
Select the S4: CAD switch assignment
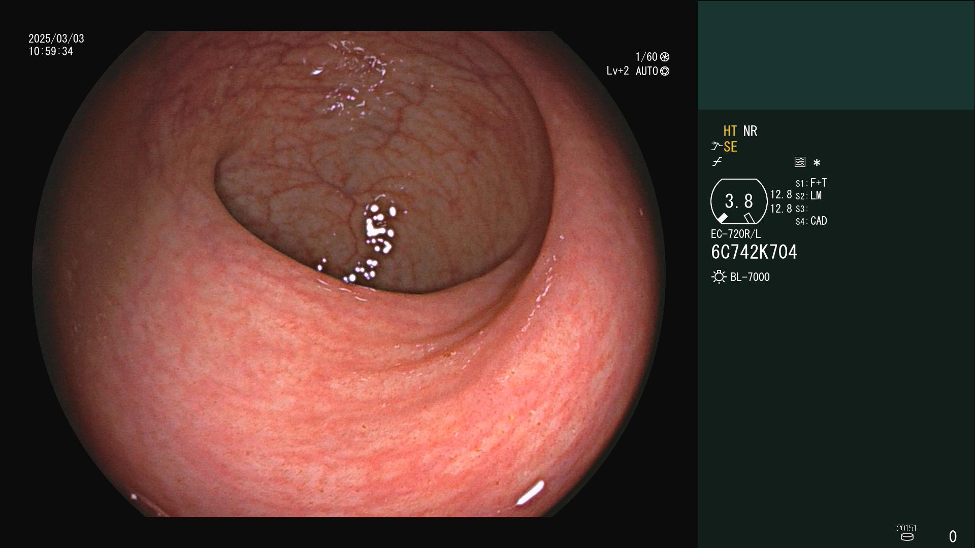point(811,221)
